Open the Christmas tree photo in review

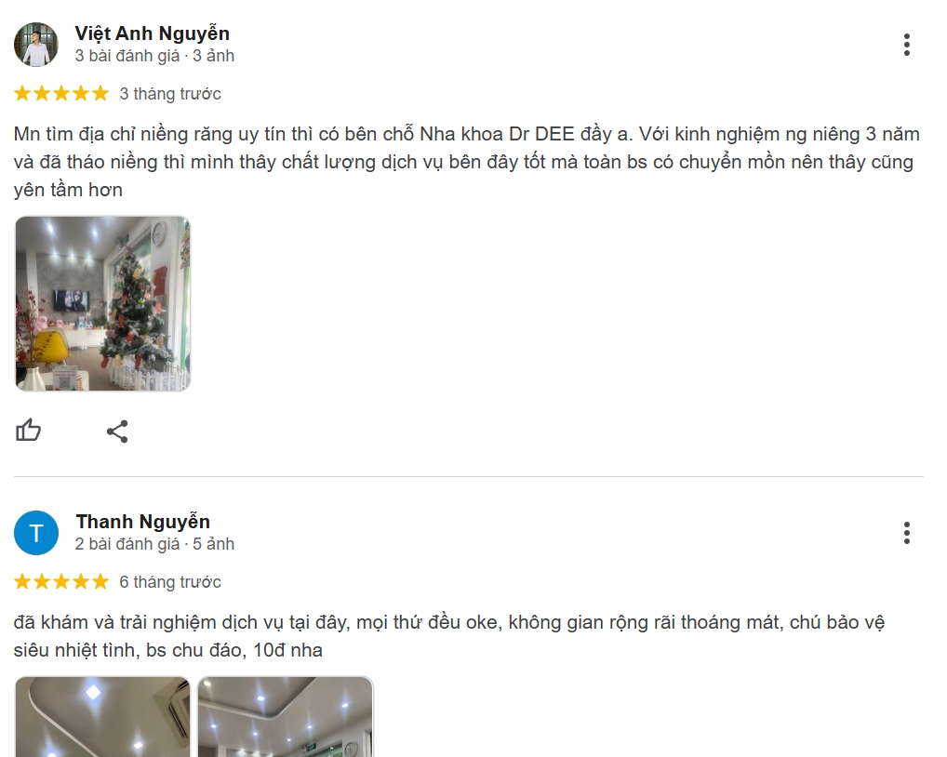click(102, 304)
